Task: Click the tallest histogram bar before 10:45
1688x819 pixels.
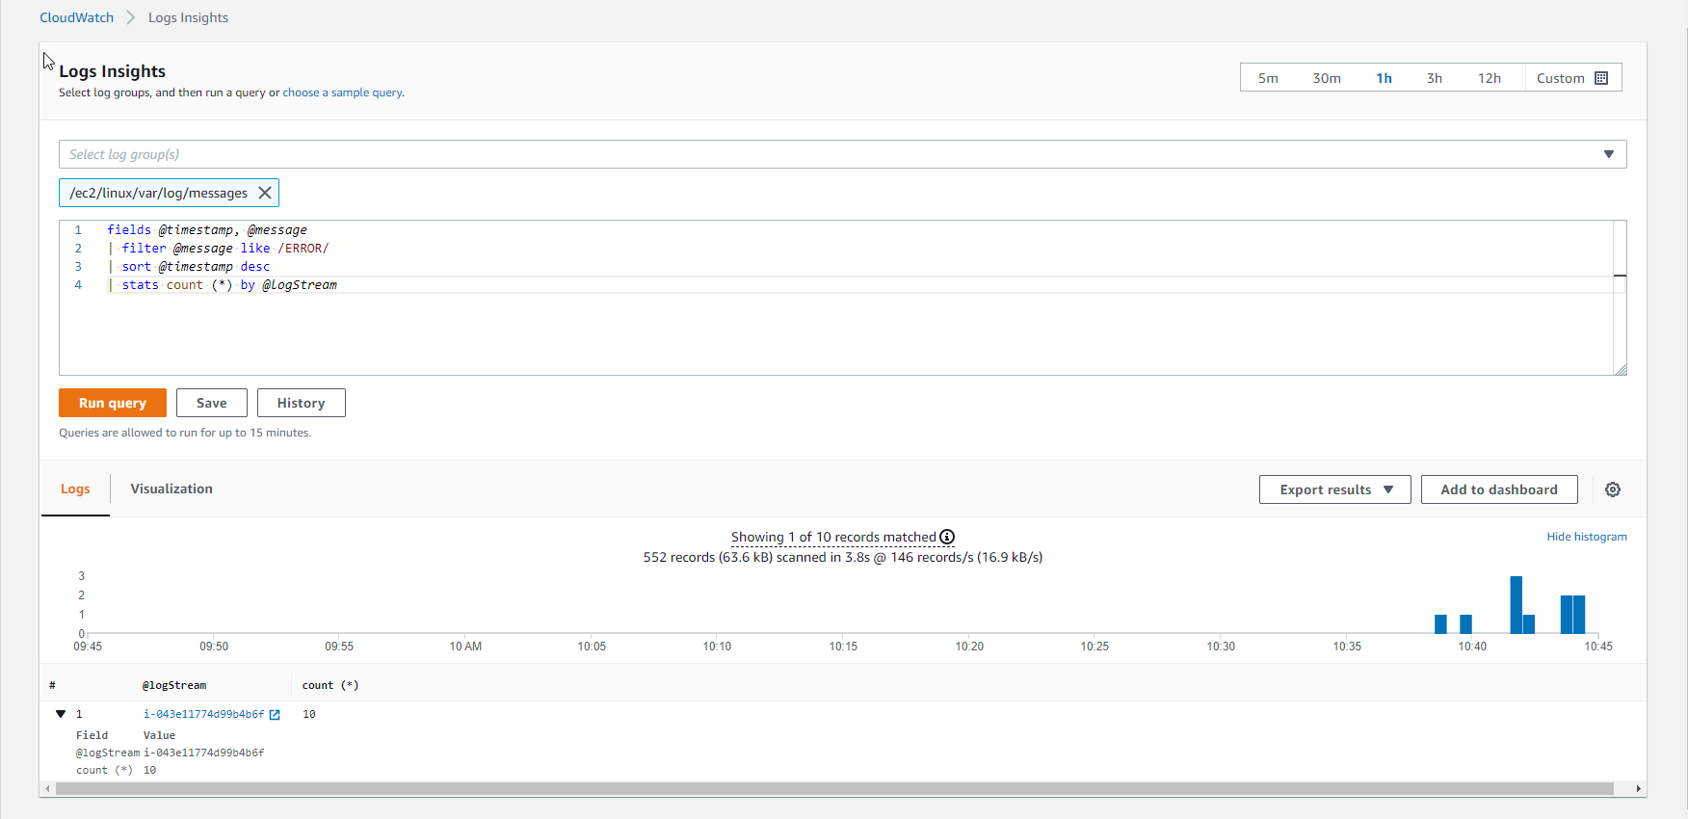Action: click(x=1516, y=604)
